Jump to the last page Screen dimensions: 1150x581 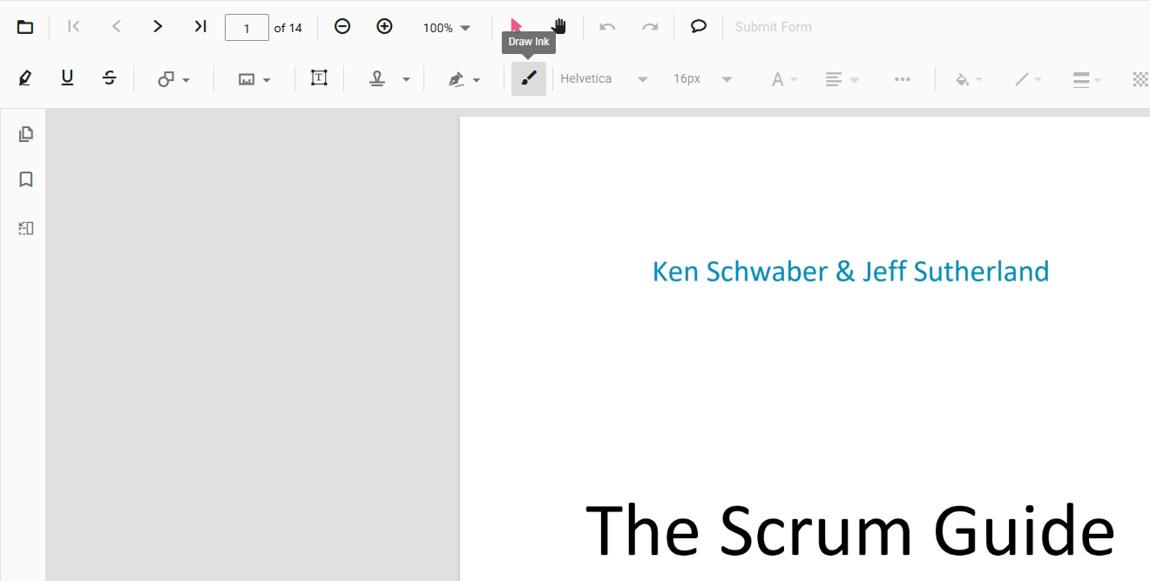(200, 27)
